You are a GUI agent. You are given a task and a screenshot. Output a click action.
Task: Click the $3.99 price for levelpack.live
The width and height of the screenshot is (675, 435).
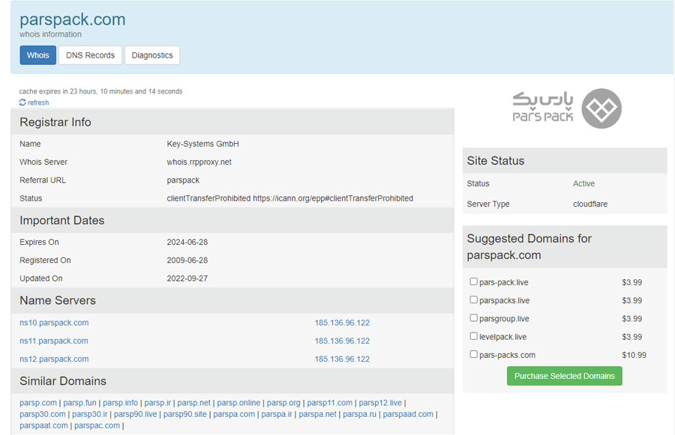click(632, 337)
